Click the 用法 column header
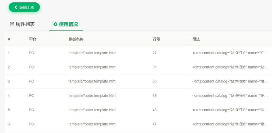272x133 pixels. coord(196,39)
